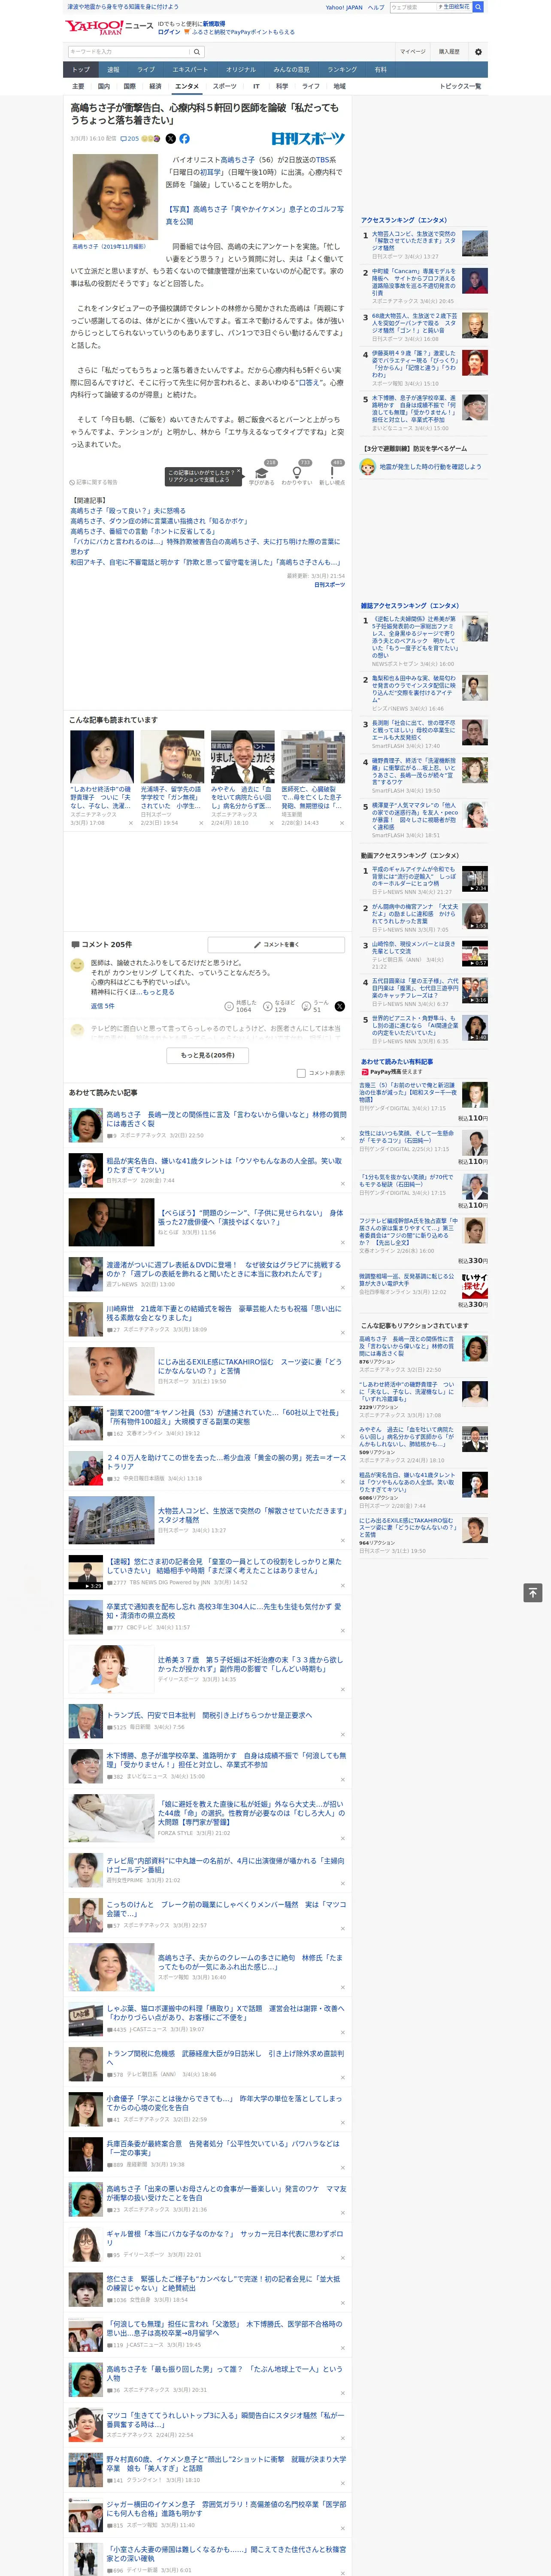The width and height of the screenshot is (551, 2576).
Task: Open related article 高嶋ちさ子「殴って良い?」夫に怒鳴る
Action: (127, 511)
